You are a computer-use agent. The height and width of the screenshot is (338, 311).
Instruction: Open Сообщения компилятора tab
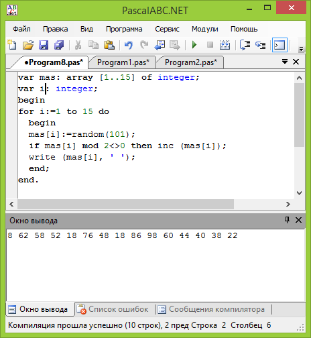coord(213,309)
